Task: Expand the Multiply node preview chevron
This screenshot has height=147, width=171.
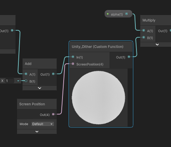Action: coord(157,45)
